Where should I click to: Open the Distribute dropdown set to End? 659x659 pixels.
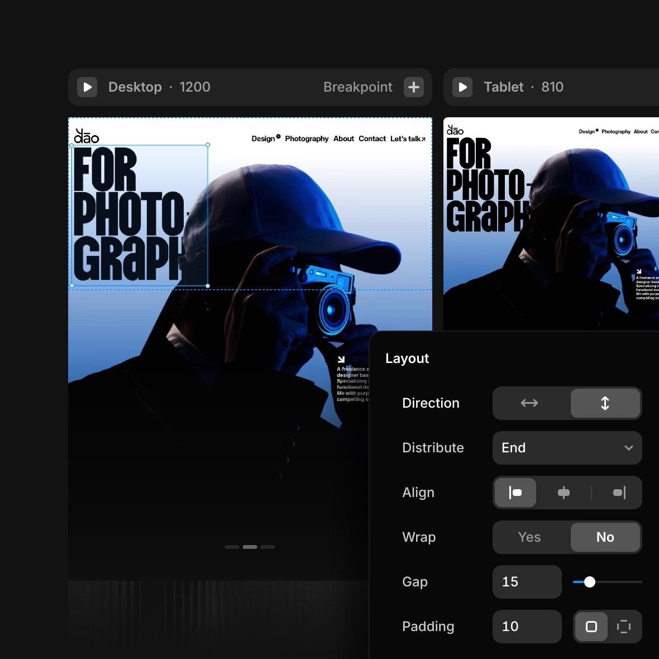(566, 448)
